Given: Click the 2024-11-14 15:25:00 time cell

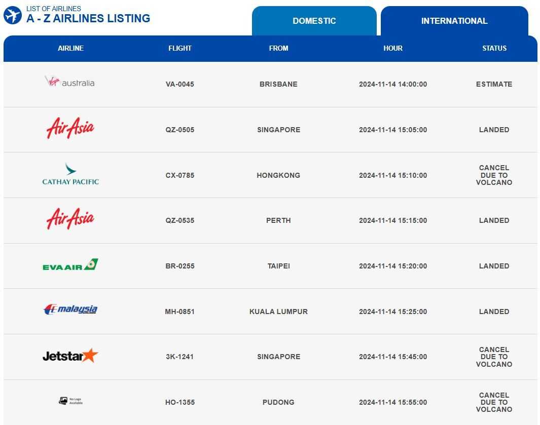Looking at the screenshot, I should 393,312.
